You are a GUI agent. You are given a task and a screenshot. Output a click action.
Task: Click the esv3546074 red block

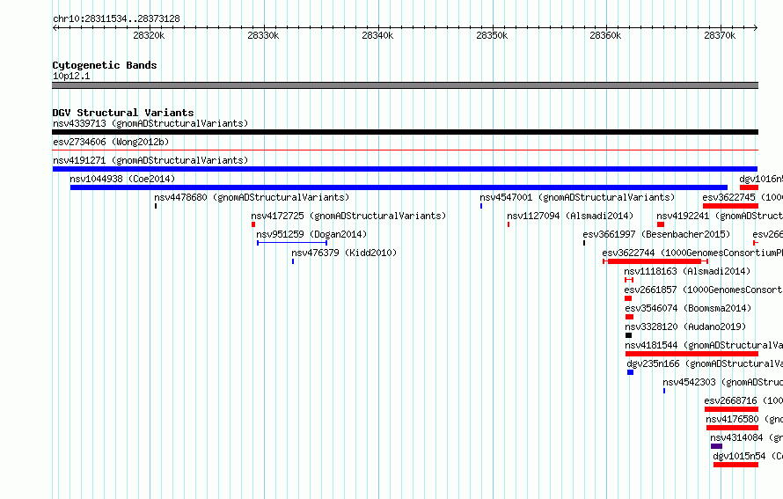629,317
